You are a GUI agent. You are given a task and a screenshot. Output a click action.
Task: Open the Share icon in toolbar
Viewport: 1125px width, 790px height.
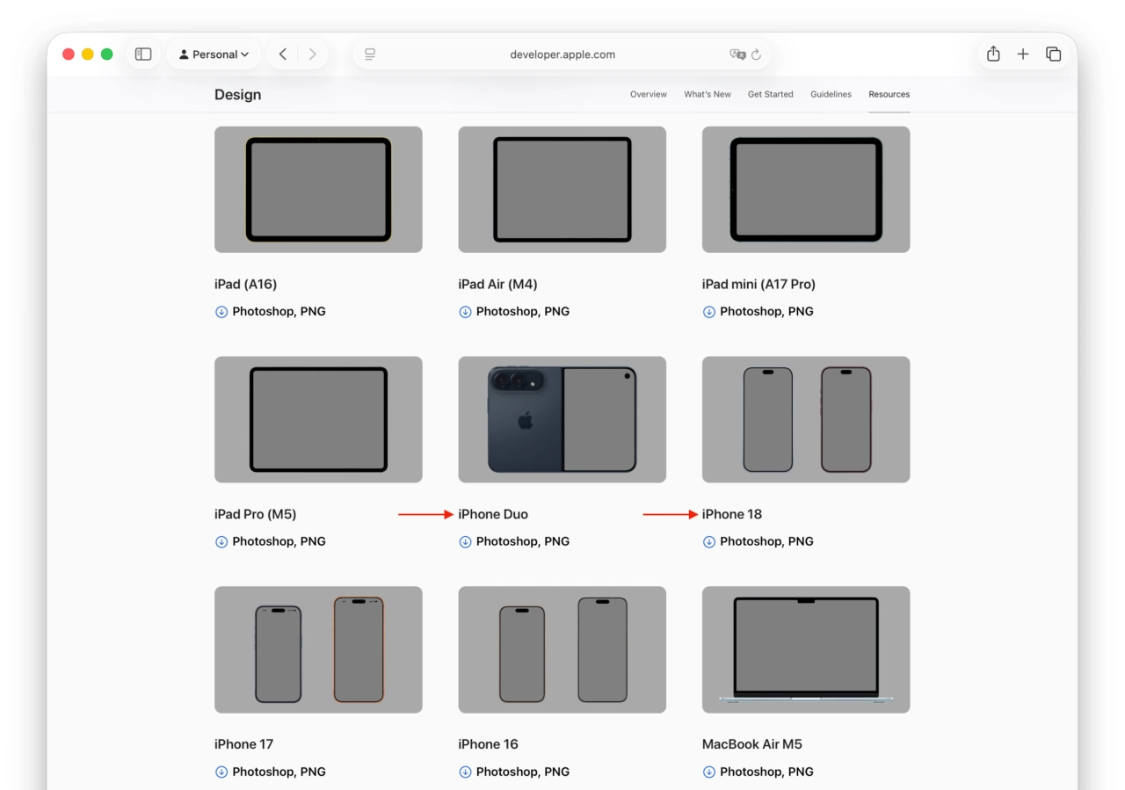[x=993, y=54]
